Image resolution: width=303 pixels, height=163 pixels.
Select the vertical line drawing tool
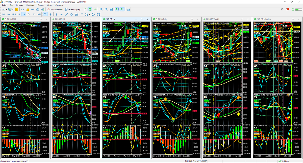point(57,14)
